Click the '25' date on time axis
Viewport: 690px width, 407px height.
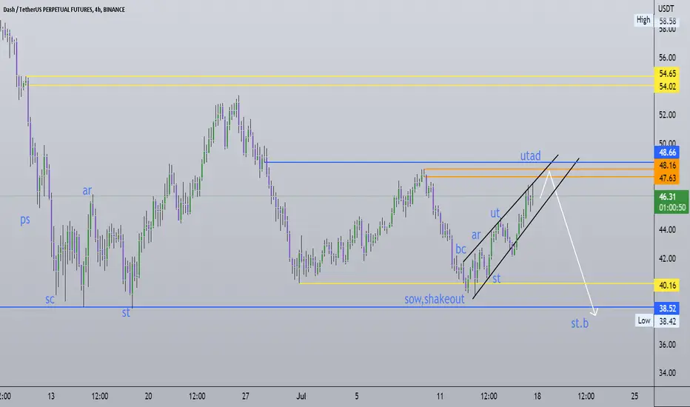[x=634, y=397]
